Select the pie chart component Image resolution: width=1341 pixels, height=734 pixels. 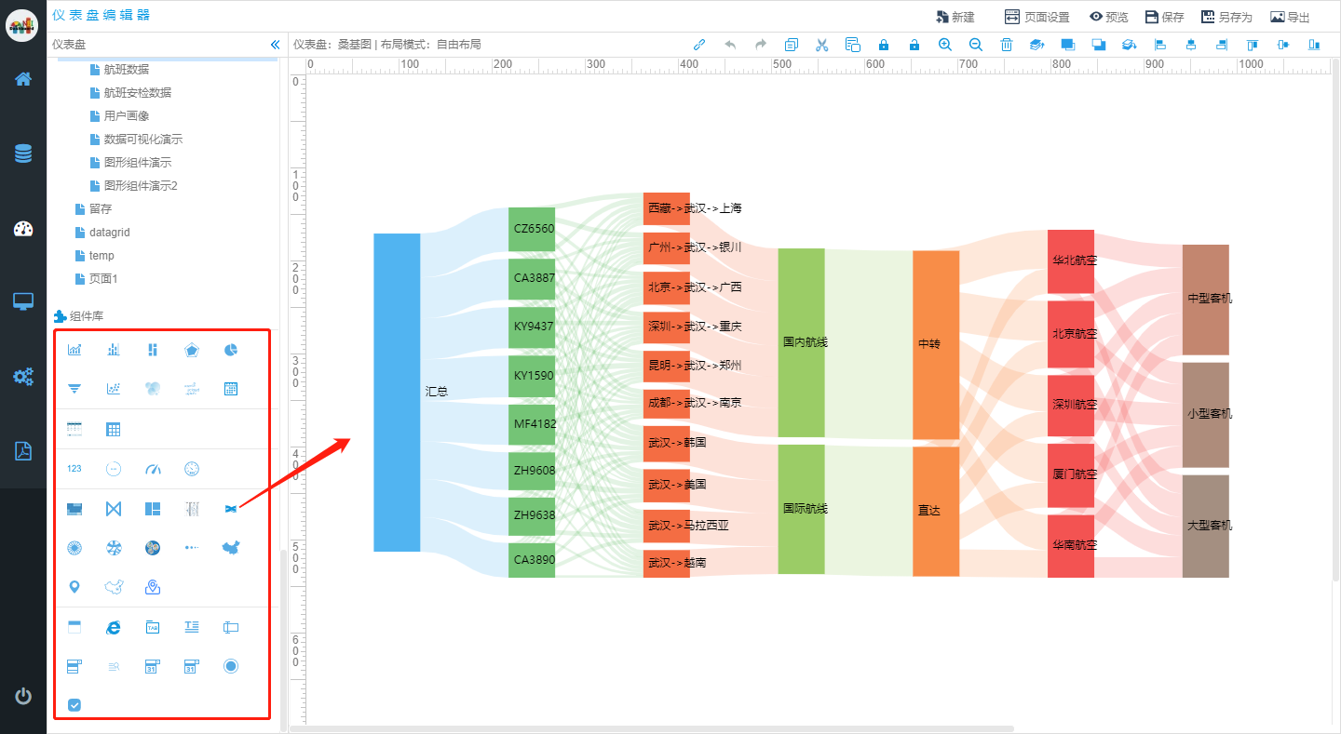(x=231, y=350)
